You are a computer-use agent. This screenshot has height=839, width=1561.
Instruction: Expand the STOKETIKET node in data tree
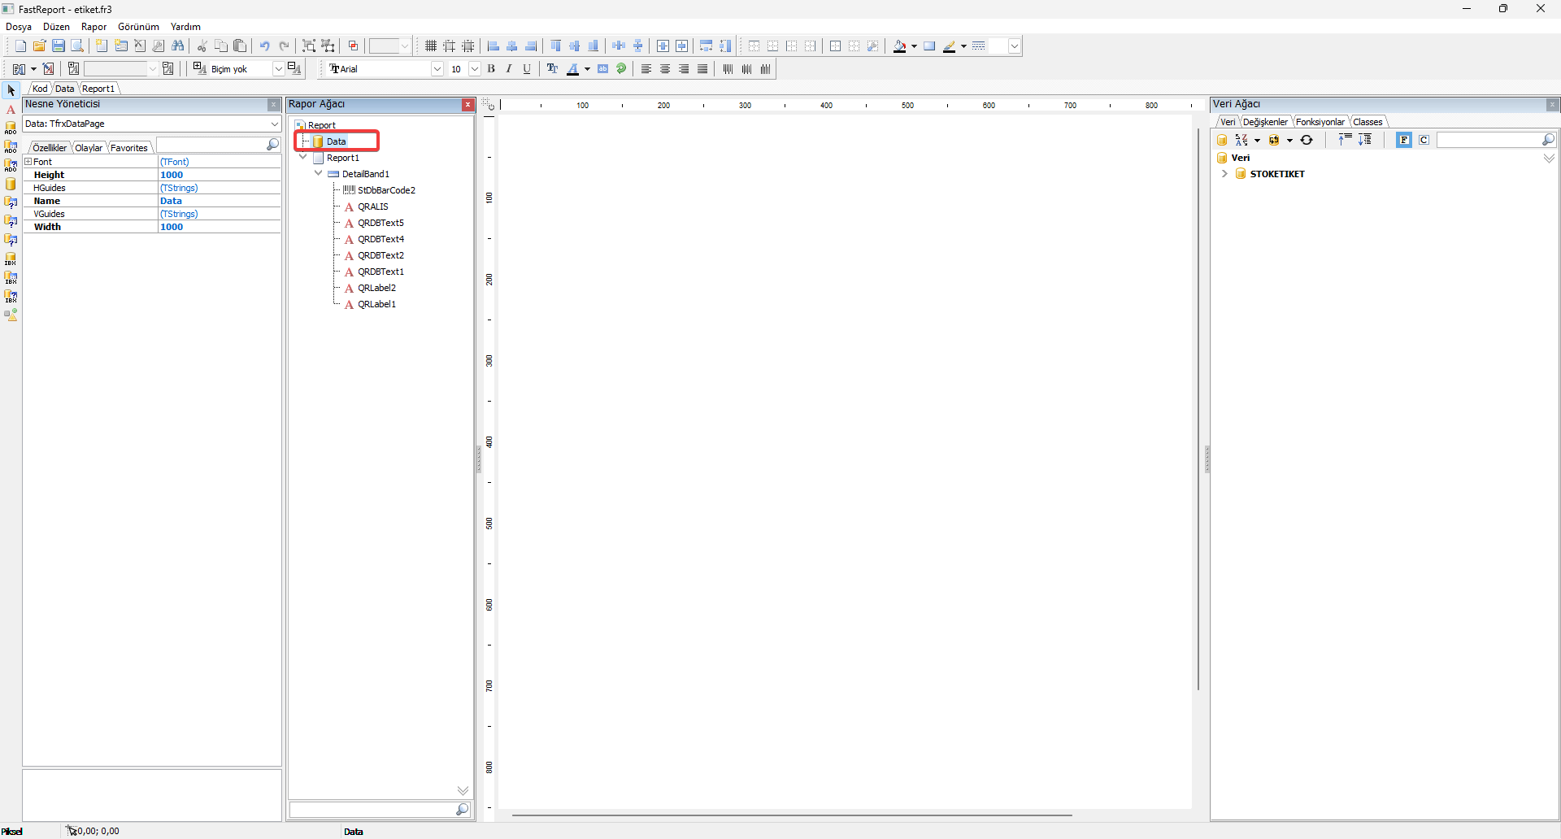[1224, 174]
